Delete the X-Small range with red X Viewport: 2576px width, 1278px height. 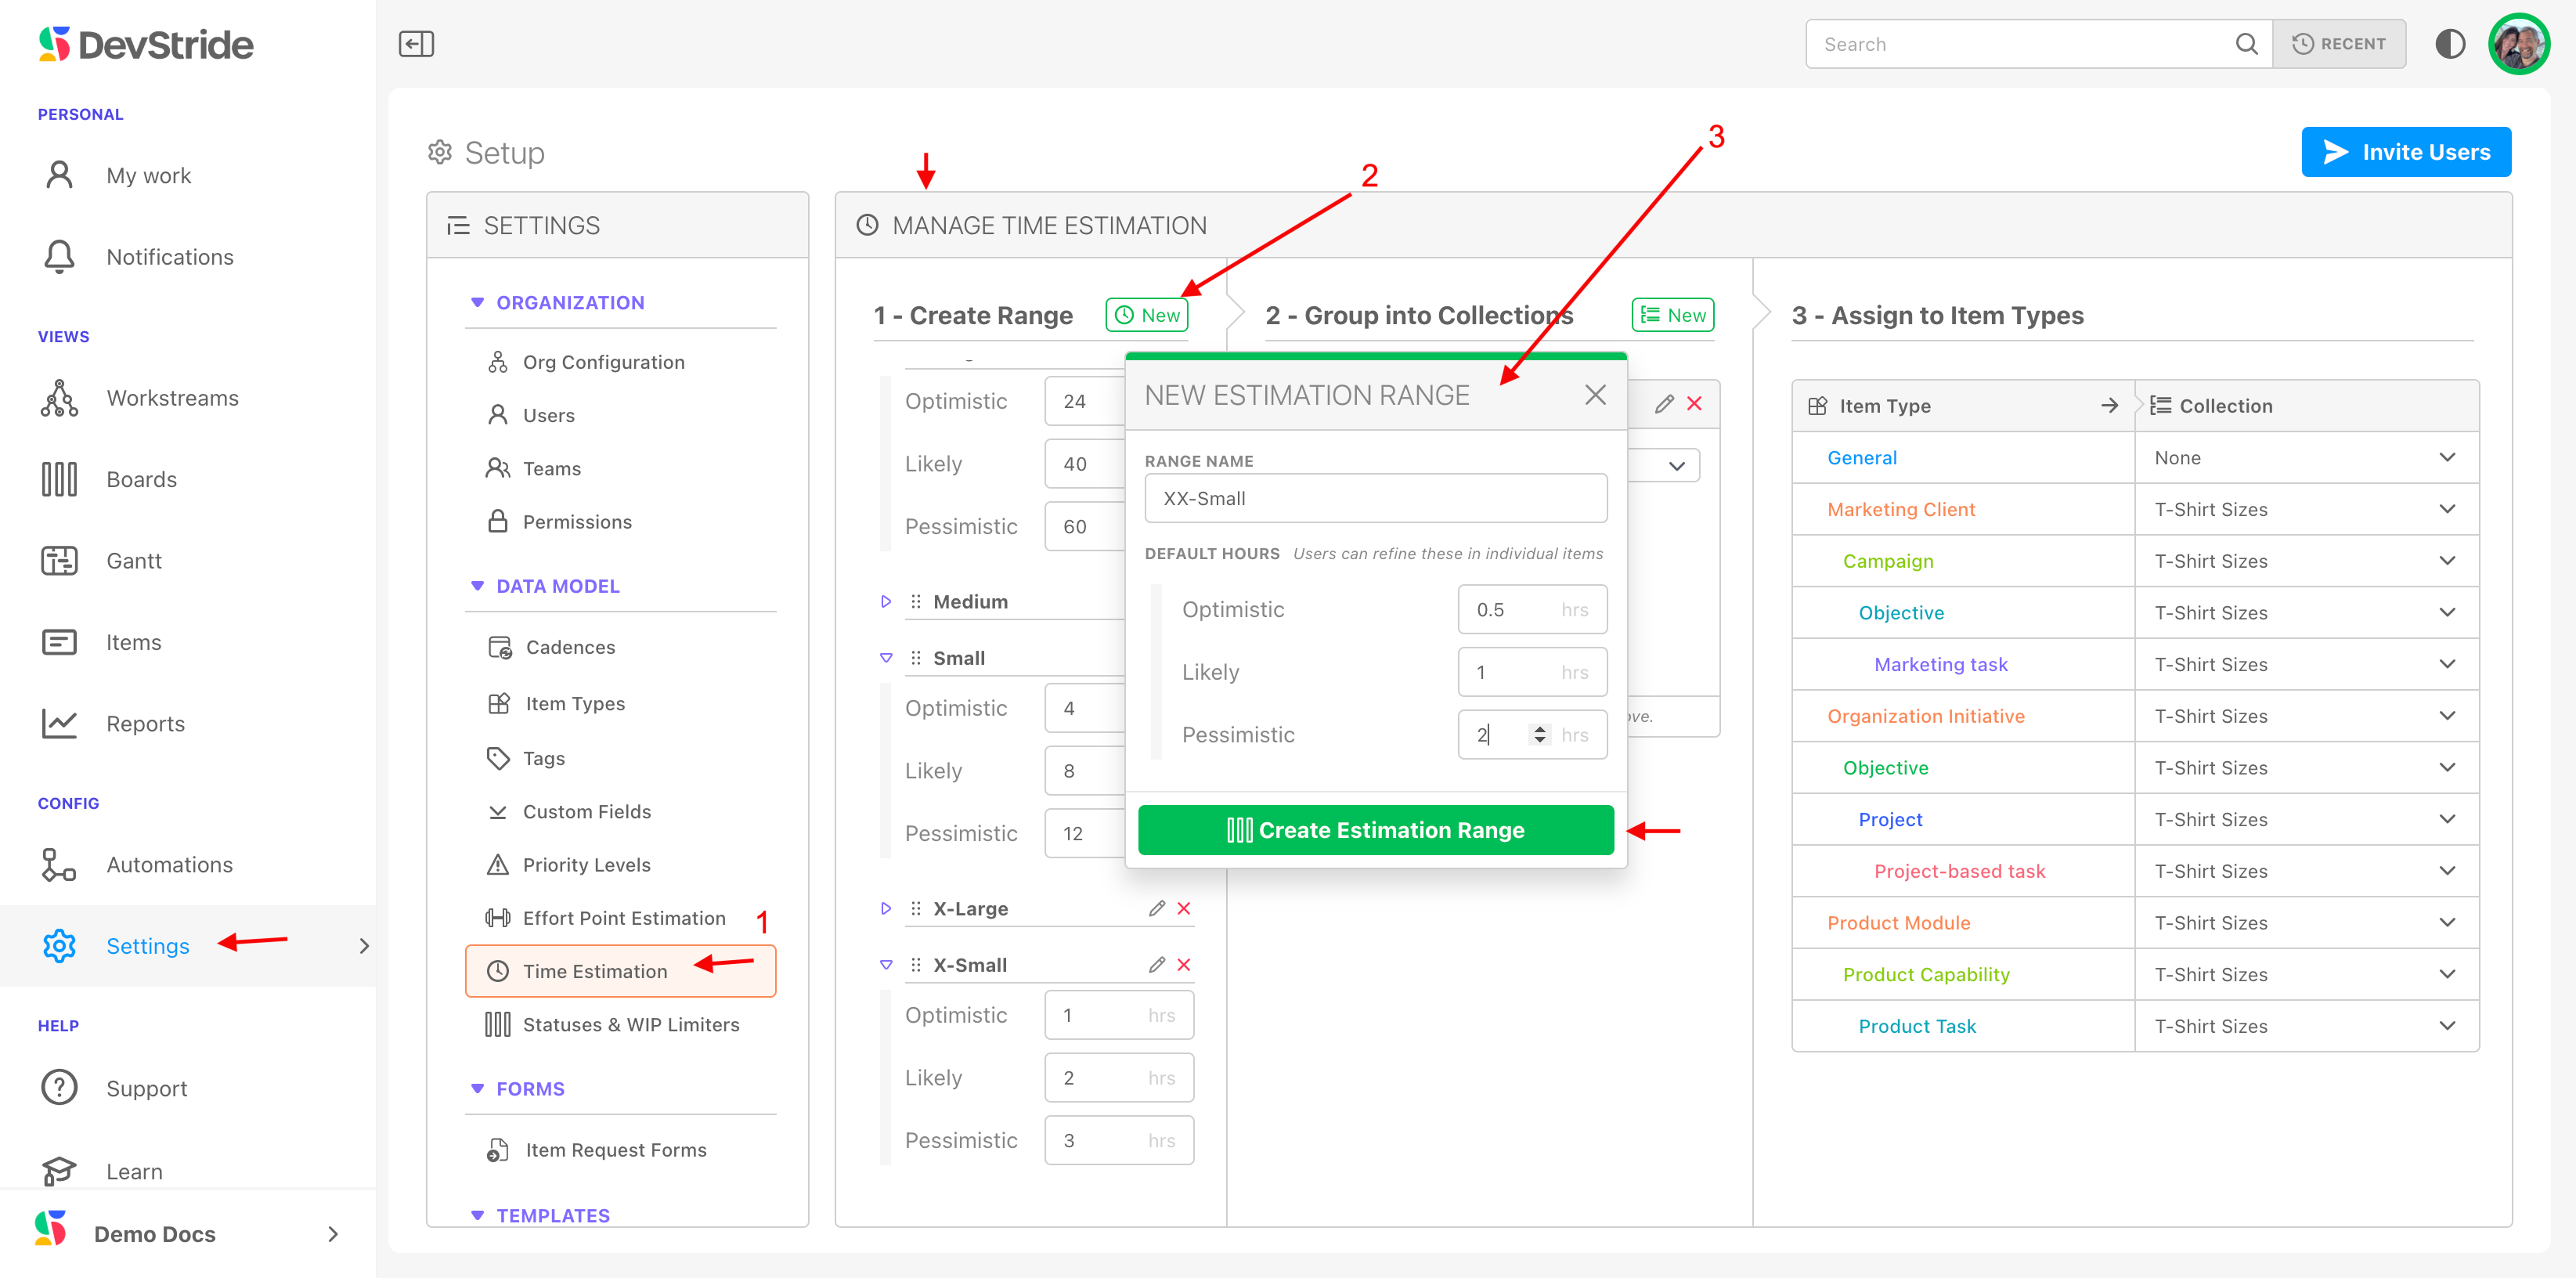click(x=1184, y=965)
